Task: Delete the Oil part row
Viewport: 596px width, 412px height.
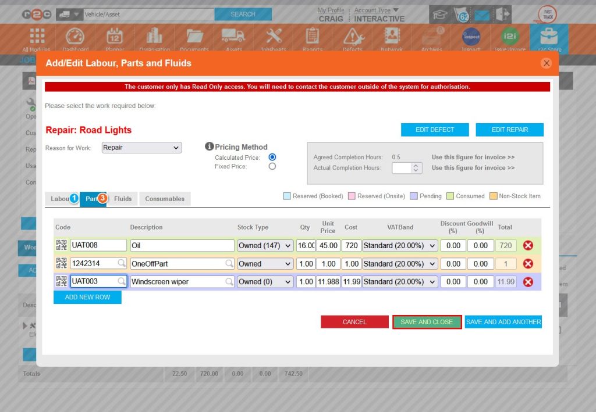Action: (528, 245)
